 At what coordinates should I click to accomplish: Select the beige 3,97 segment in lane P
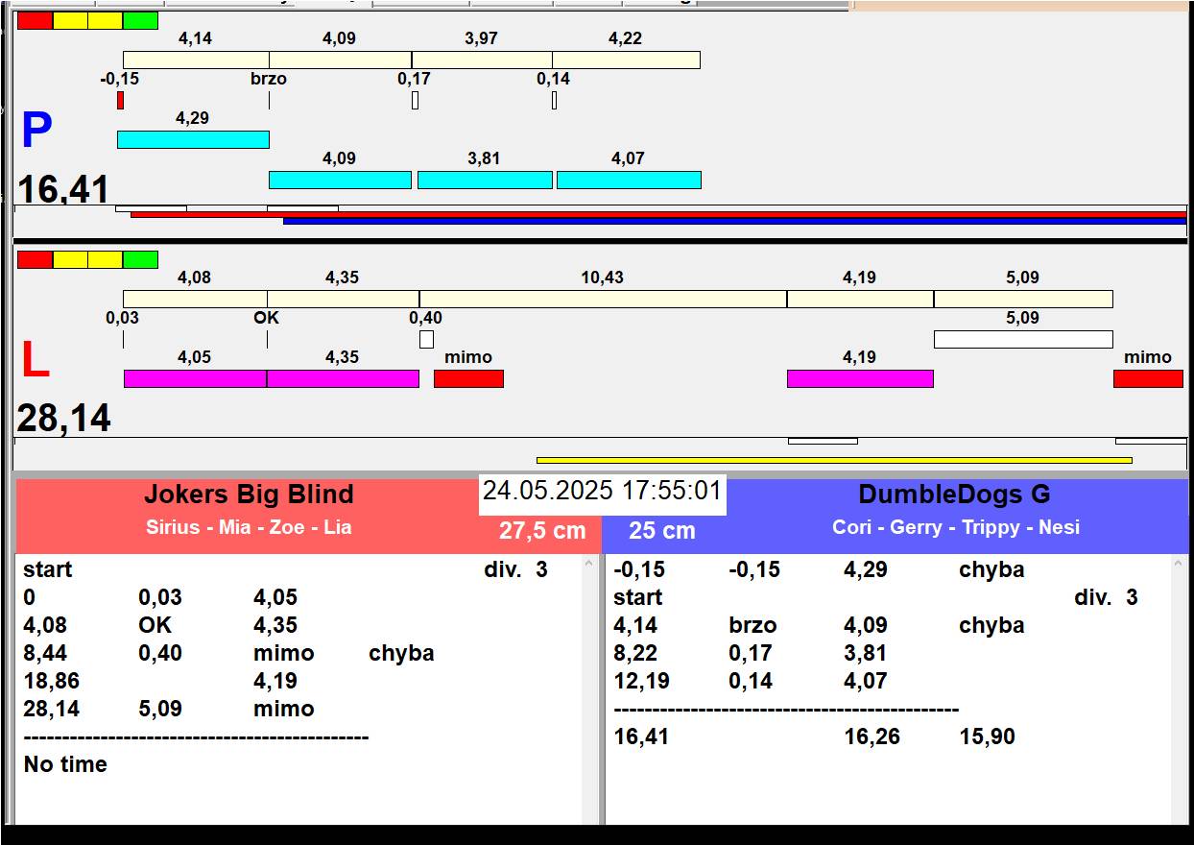(x=482, y=60)
